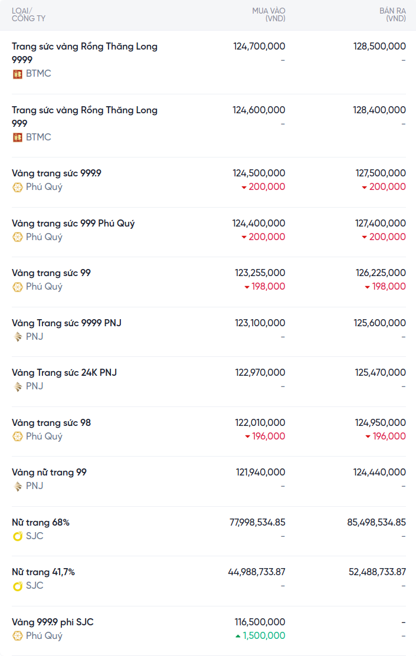Click BTMC logo under Rồng Thăng Long 999
416x656 pixels.
pos(18,137)
